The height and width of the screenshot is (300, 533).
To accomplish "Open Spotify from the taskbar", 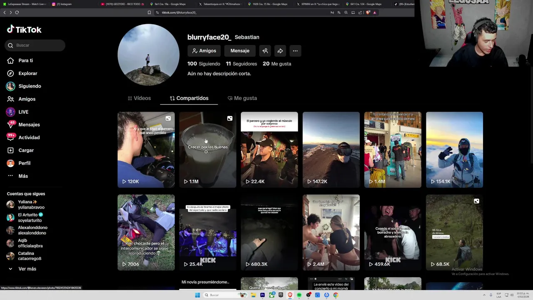I will coord(299,295).
